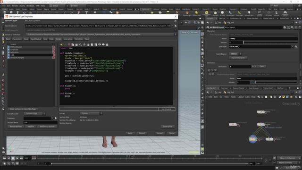Open the File menu
Image resolution: width=302 pixels, height=170 pixels.
(4, 6)
